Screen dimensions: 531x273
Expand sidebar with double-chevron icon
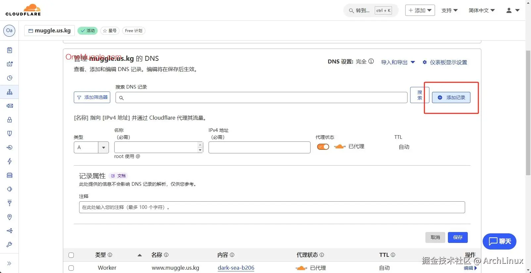[9, 263]
